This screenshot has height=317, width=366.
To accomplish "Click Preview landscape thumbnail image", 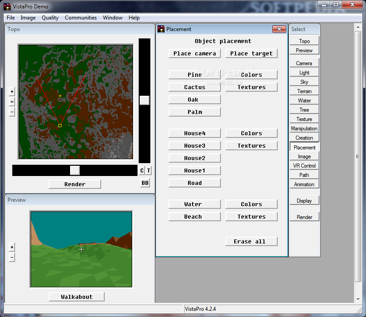I will click(81, 249).
